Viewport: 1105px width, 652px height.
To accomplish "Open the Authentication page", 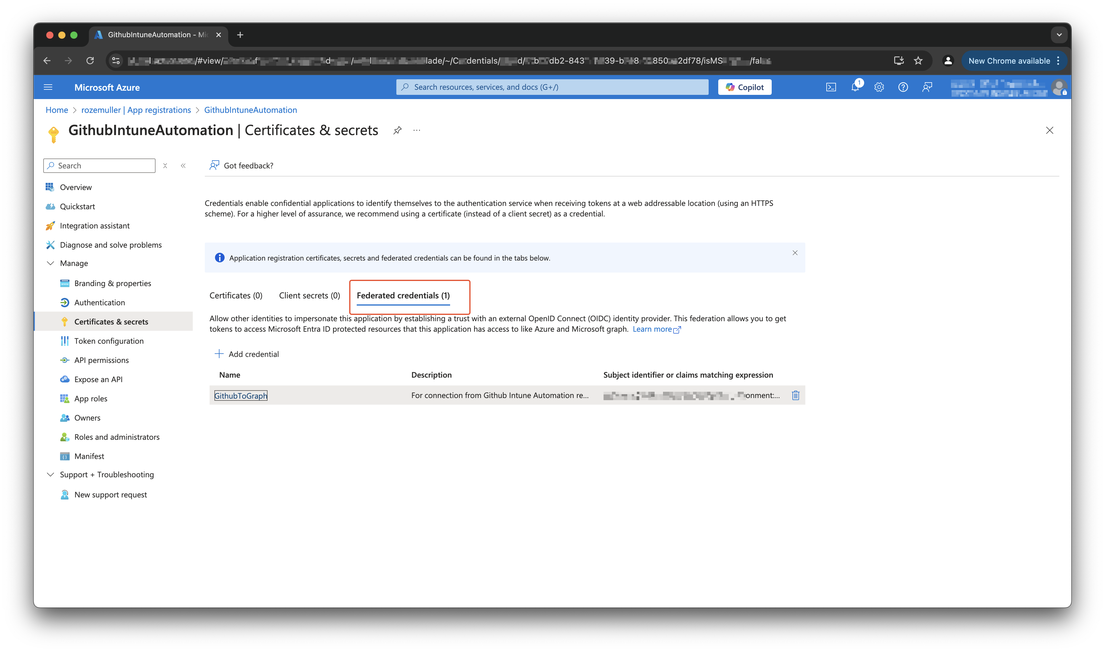I will click(99, 302).
